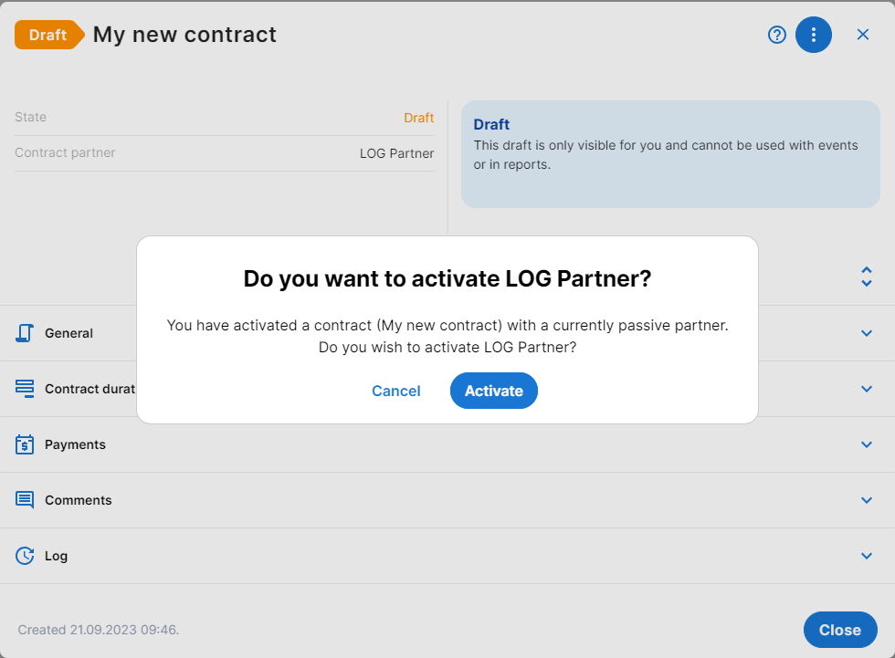Expand the Contract duration section chevron

(867, 389)
